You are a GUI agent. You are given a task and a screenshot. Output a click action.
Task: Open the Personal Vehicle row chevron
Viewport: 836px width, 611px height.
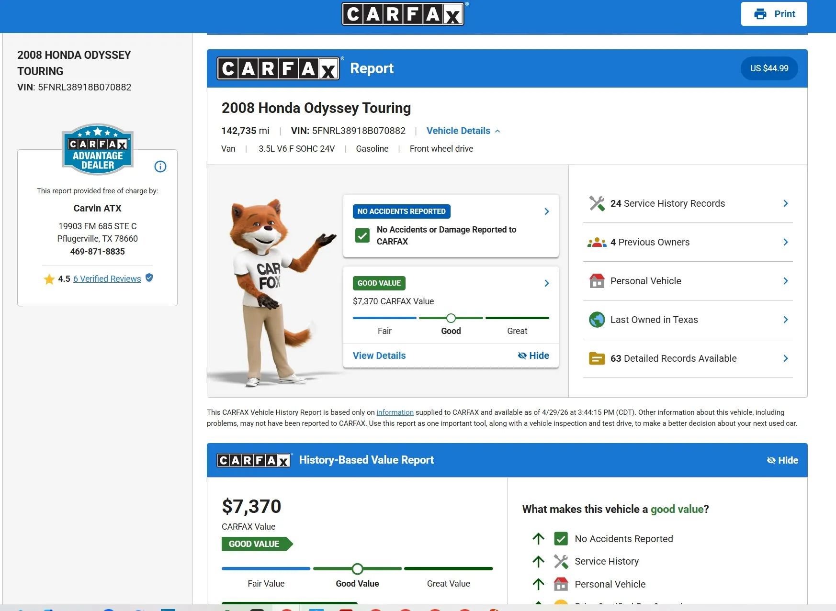[x=786, y=281]
